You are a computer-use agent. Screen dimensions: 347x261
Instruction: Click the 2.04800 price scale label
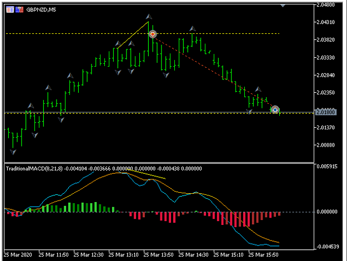coord(325,5)
